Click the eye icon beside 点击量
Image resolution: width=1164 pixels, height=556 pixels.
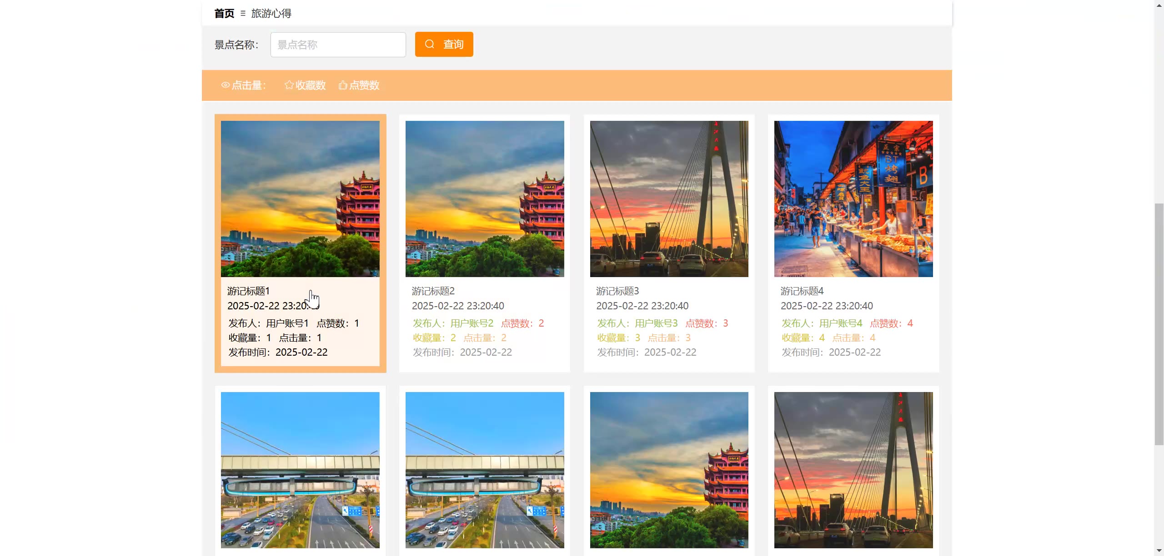(225, 85)
